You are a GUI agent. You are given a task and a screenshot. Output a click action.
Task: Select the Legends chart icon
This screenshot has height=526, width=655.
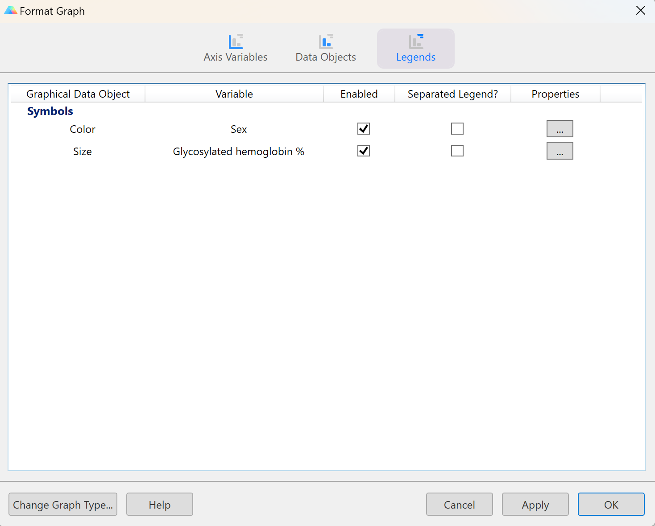tap(415, 41)
